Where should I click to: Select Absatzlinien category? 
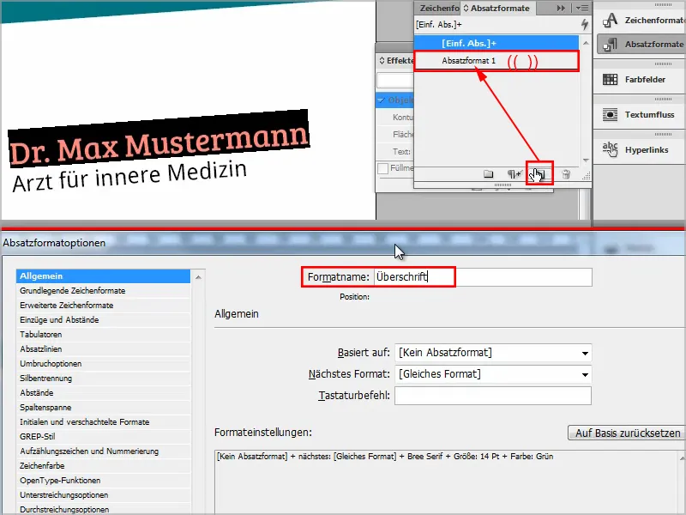pyautogui.click(x=103, y=349)
